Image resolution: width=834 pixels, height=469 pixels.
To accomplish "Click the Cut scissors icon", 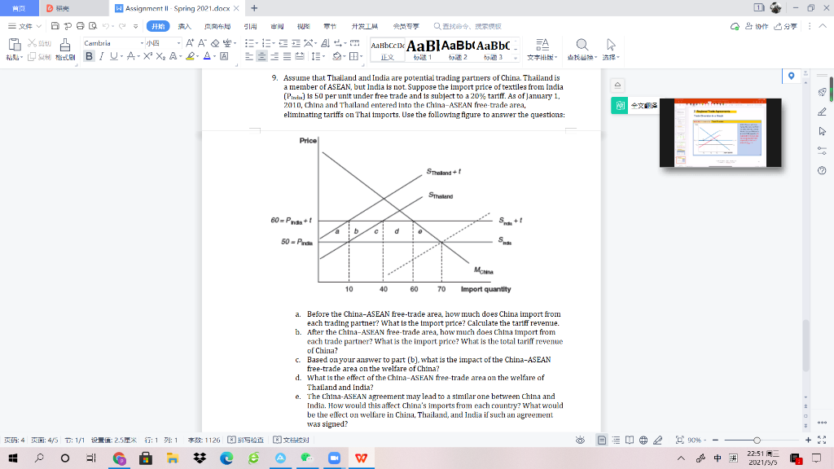I will click(33, 43).
